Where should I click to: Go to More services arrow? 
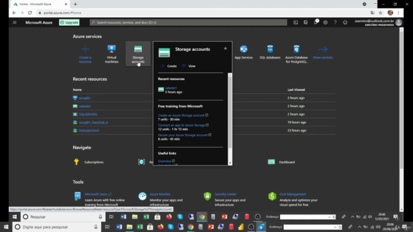[x=323, y=49]
